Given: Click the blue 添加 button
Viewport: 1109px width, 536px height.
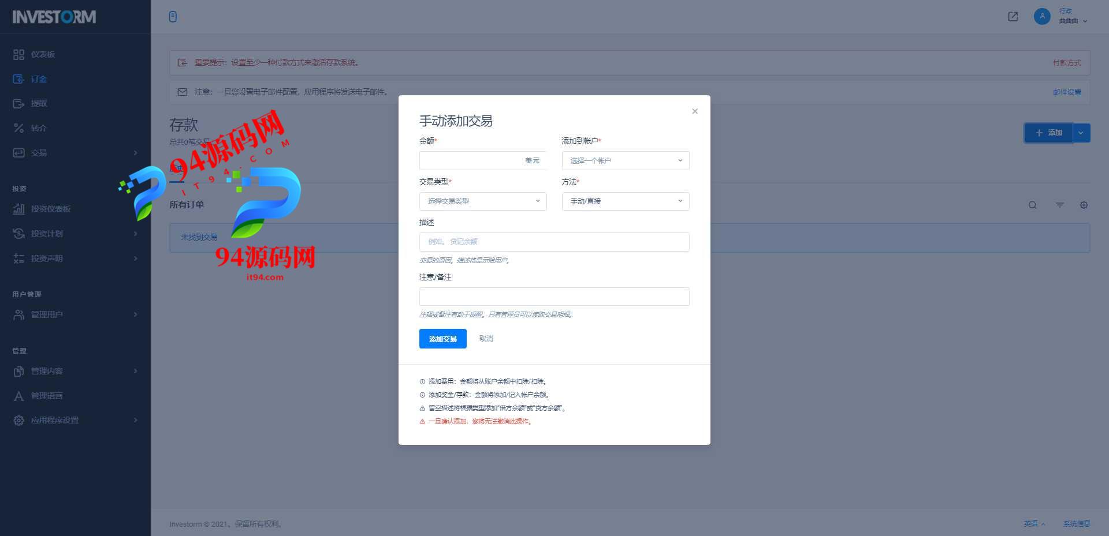Looking at the screenshot, I should click(x=1048, y=133).
